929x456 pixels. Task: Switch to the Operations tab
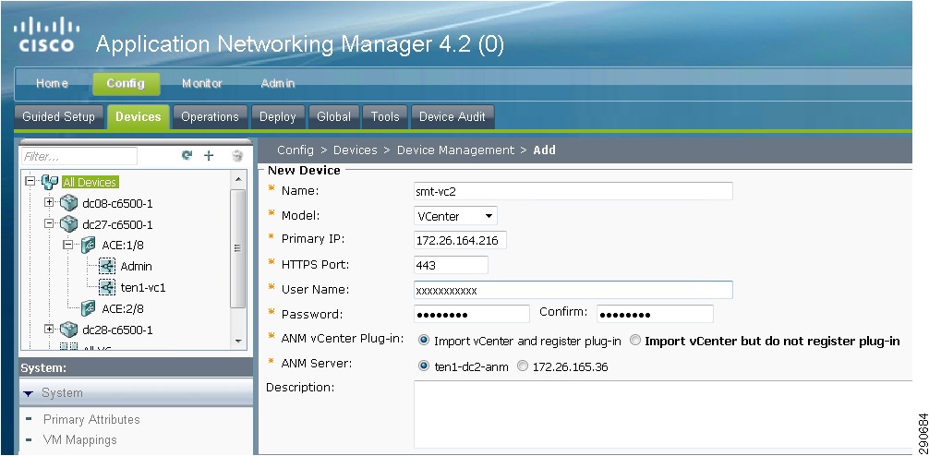tap(210, 116)
